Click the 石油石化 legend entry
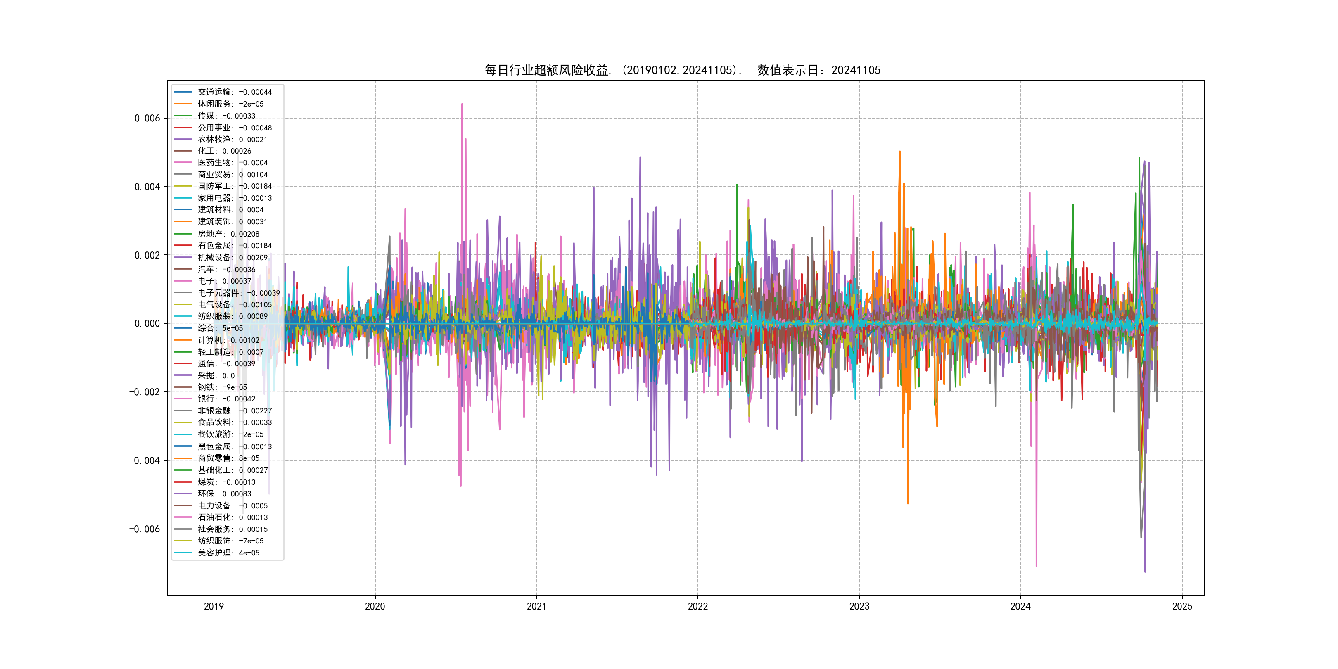Image resolution: width=1338 pixels, height=669 pixels. [232, 517]
